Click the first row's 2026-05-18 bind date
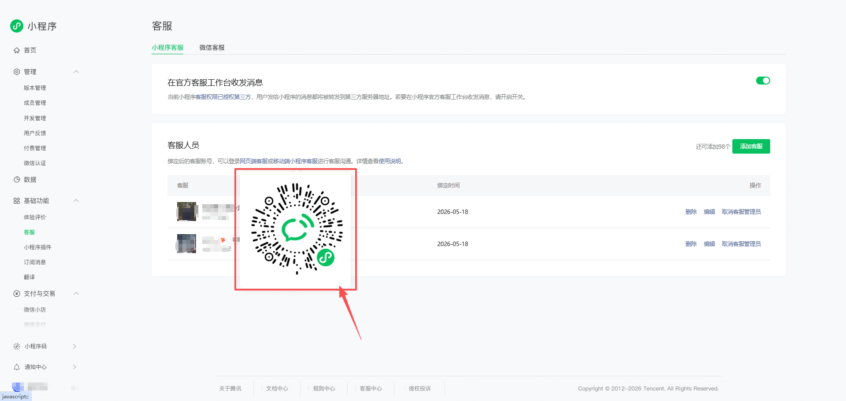The height and width of the screenshot is (401, 846). click(453, 212)
